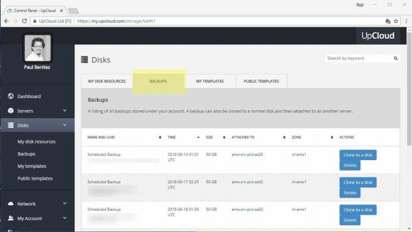Click the UpCloud logo
Image resolution: width=412 pixels, height=232 pixels.
click(378, 36)
